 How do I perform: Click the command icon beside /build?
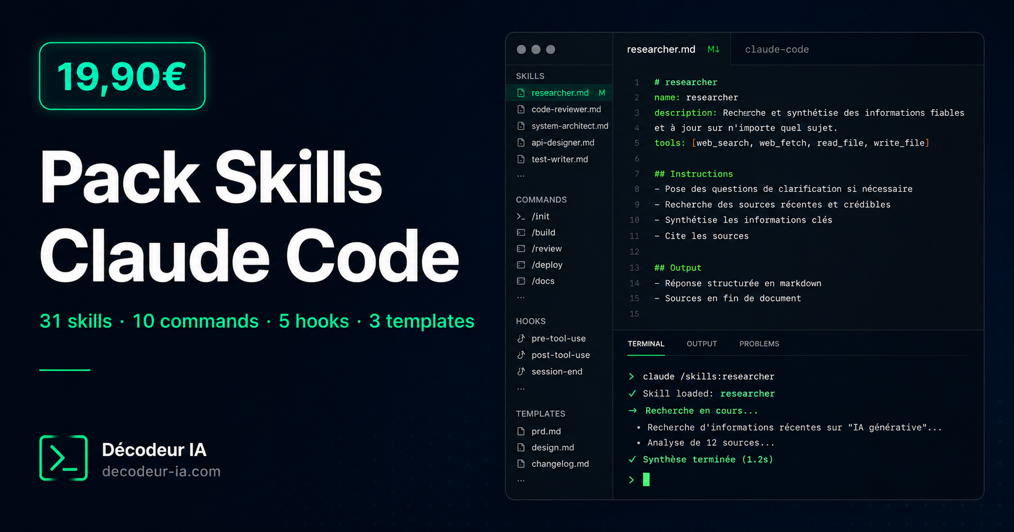click(521, 232)
